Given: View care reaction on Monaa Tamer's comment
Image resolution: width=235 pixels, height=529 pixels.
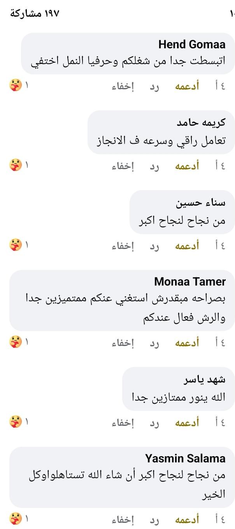Looking at the screenshot, I should [x=16, y=342].
